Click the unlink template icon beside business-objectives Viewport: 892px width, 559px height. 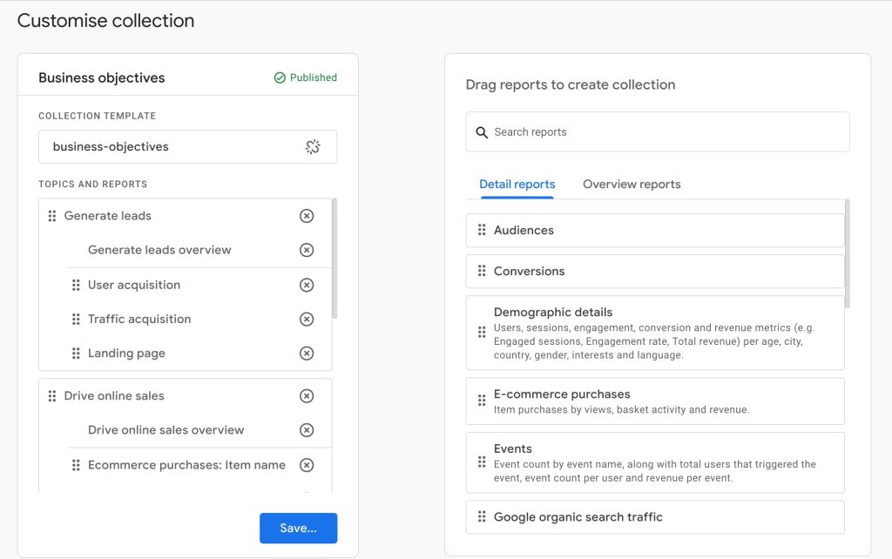coord(313,147)
